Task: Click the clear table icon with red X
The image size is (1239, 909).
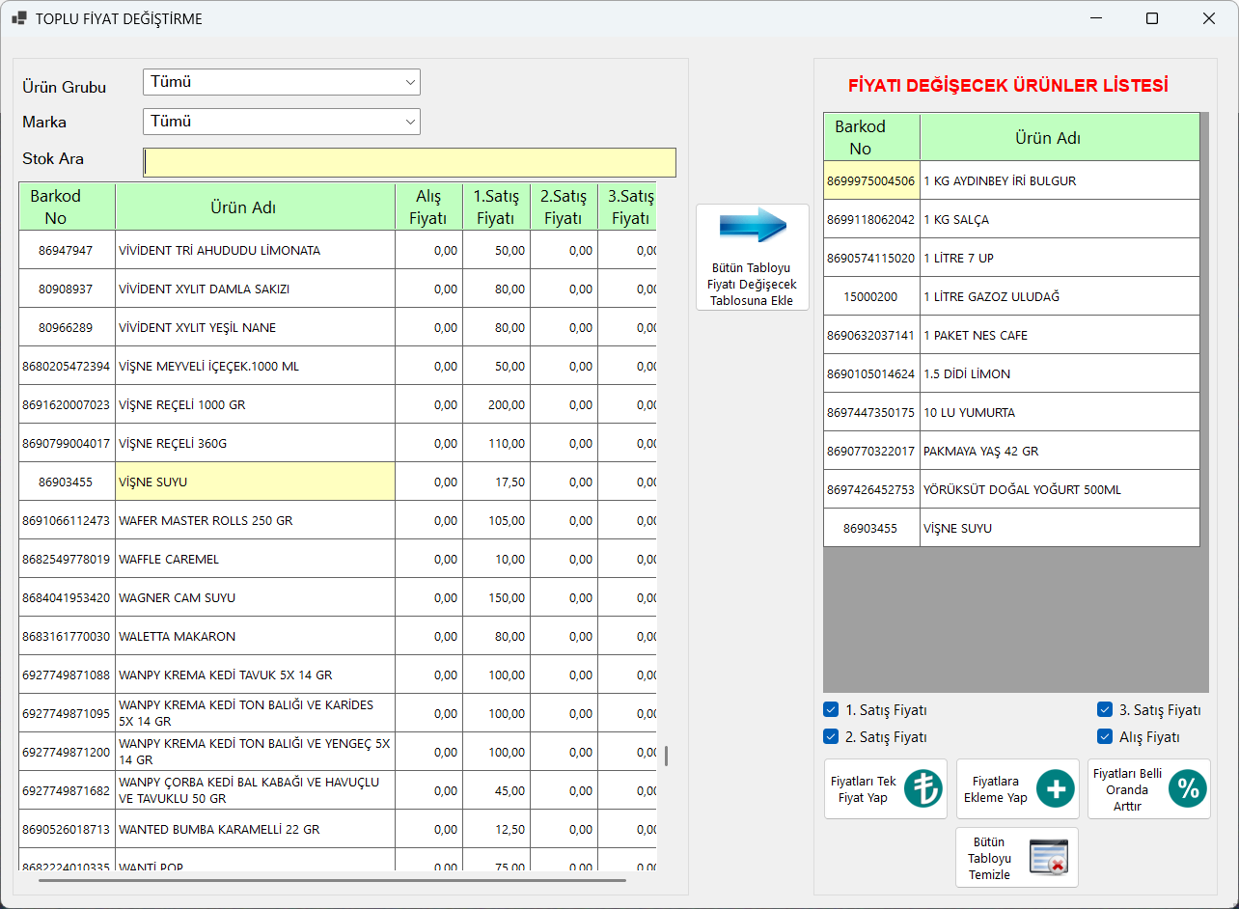Action: pos(1049,857)
